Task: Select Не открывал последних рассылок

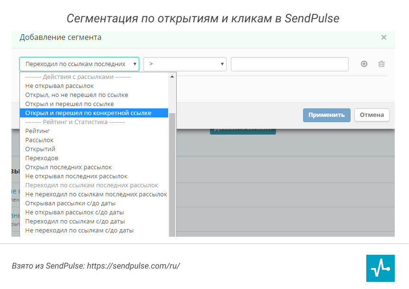Action: (x=94, y=176)
